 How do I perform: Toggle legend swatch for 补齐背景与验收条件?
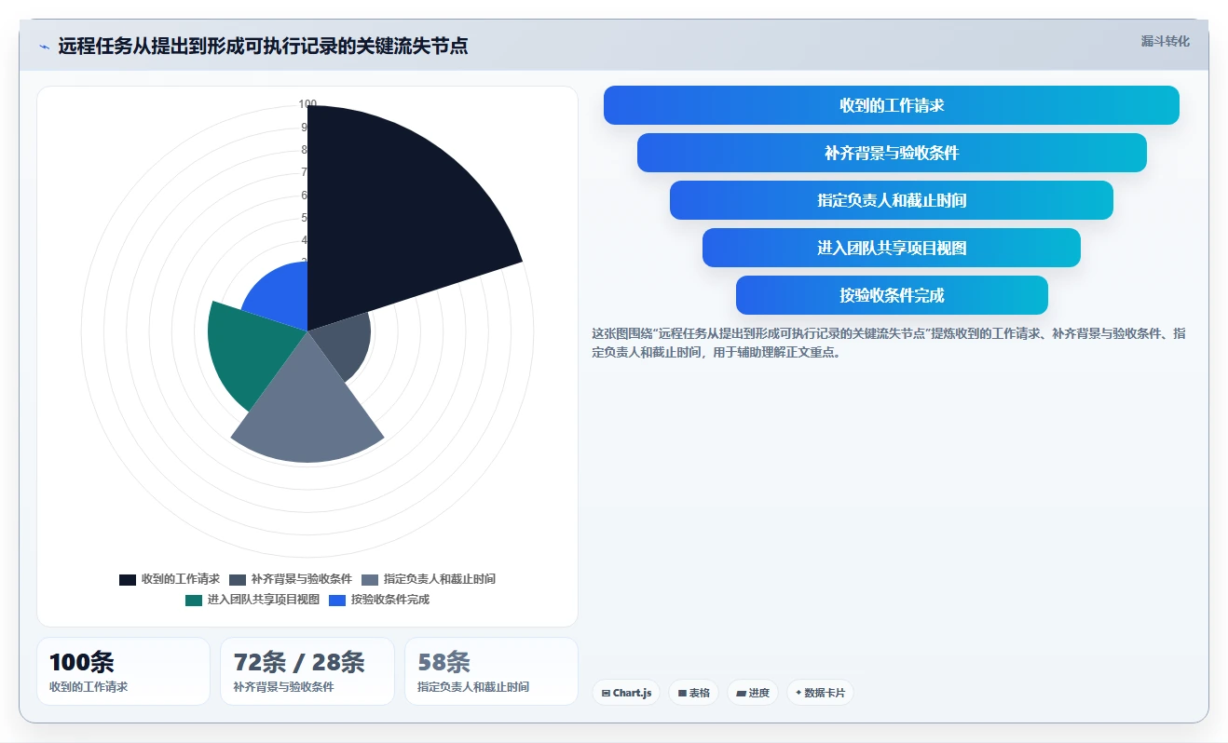coord(237,579)
